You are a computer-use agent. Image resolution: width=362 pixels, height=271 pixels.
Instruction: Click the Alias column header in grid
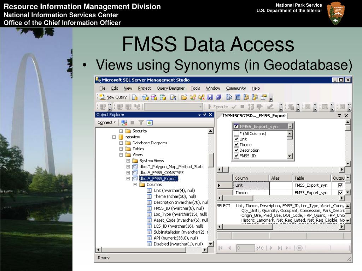point(281,178)
